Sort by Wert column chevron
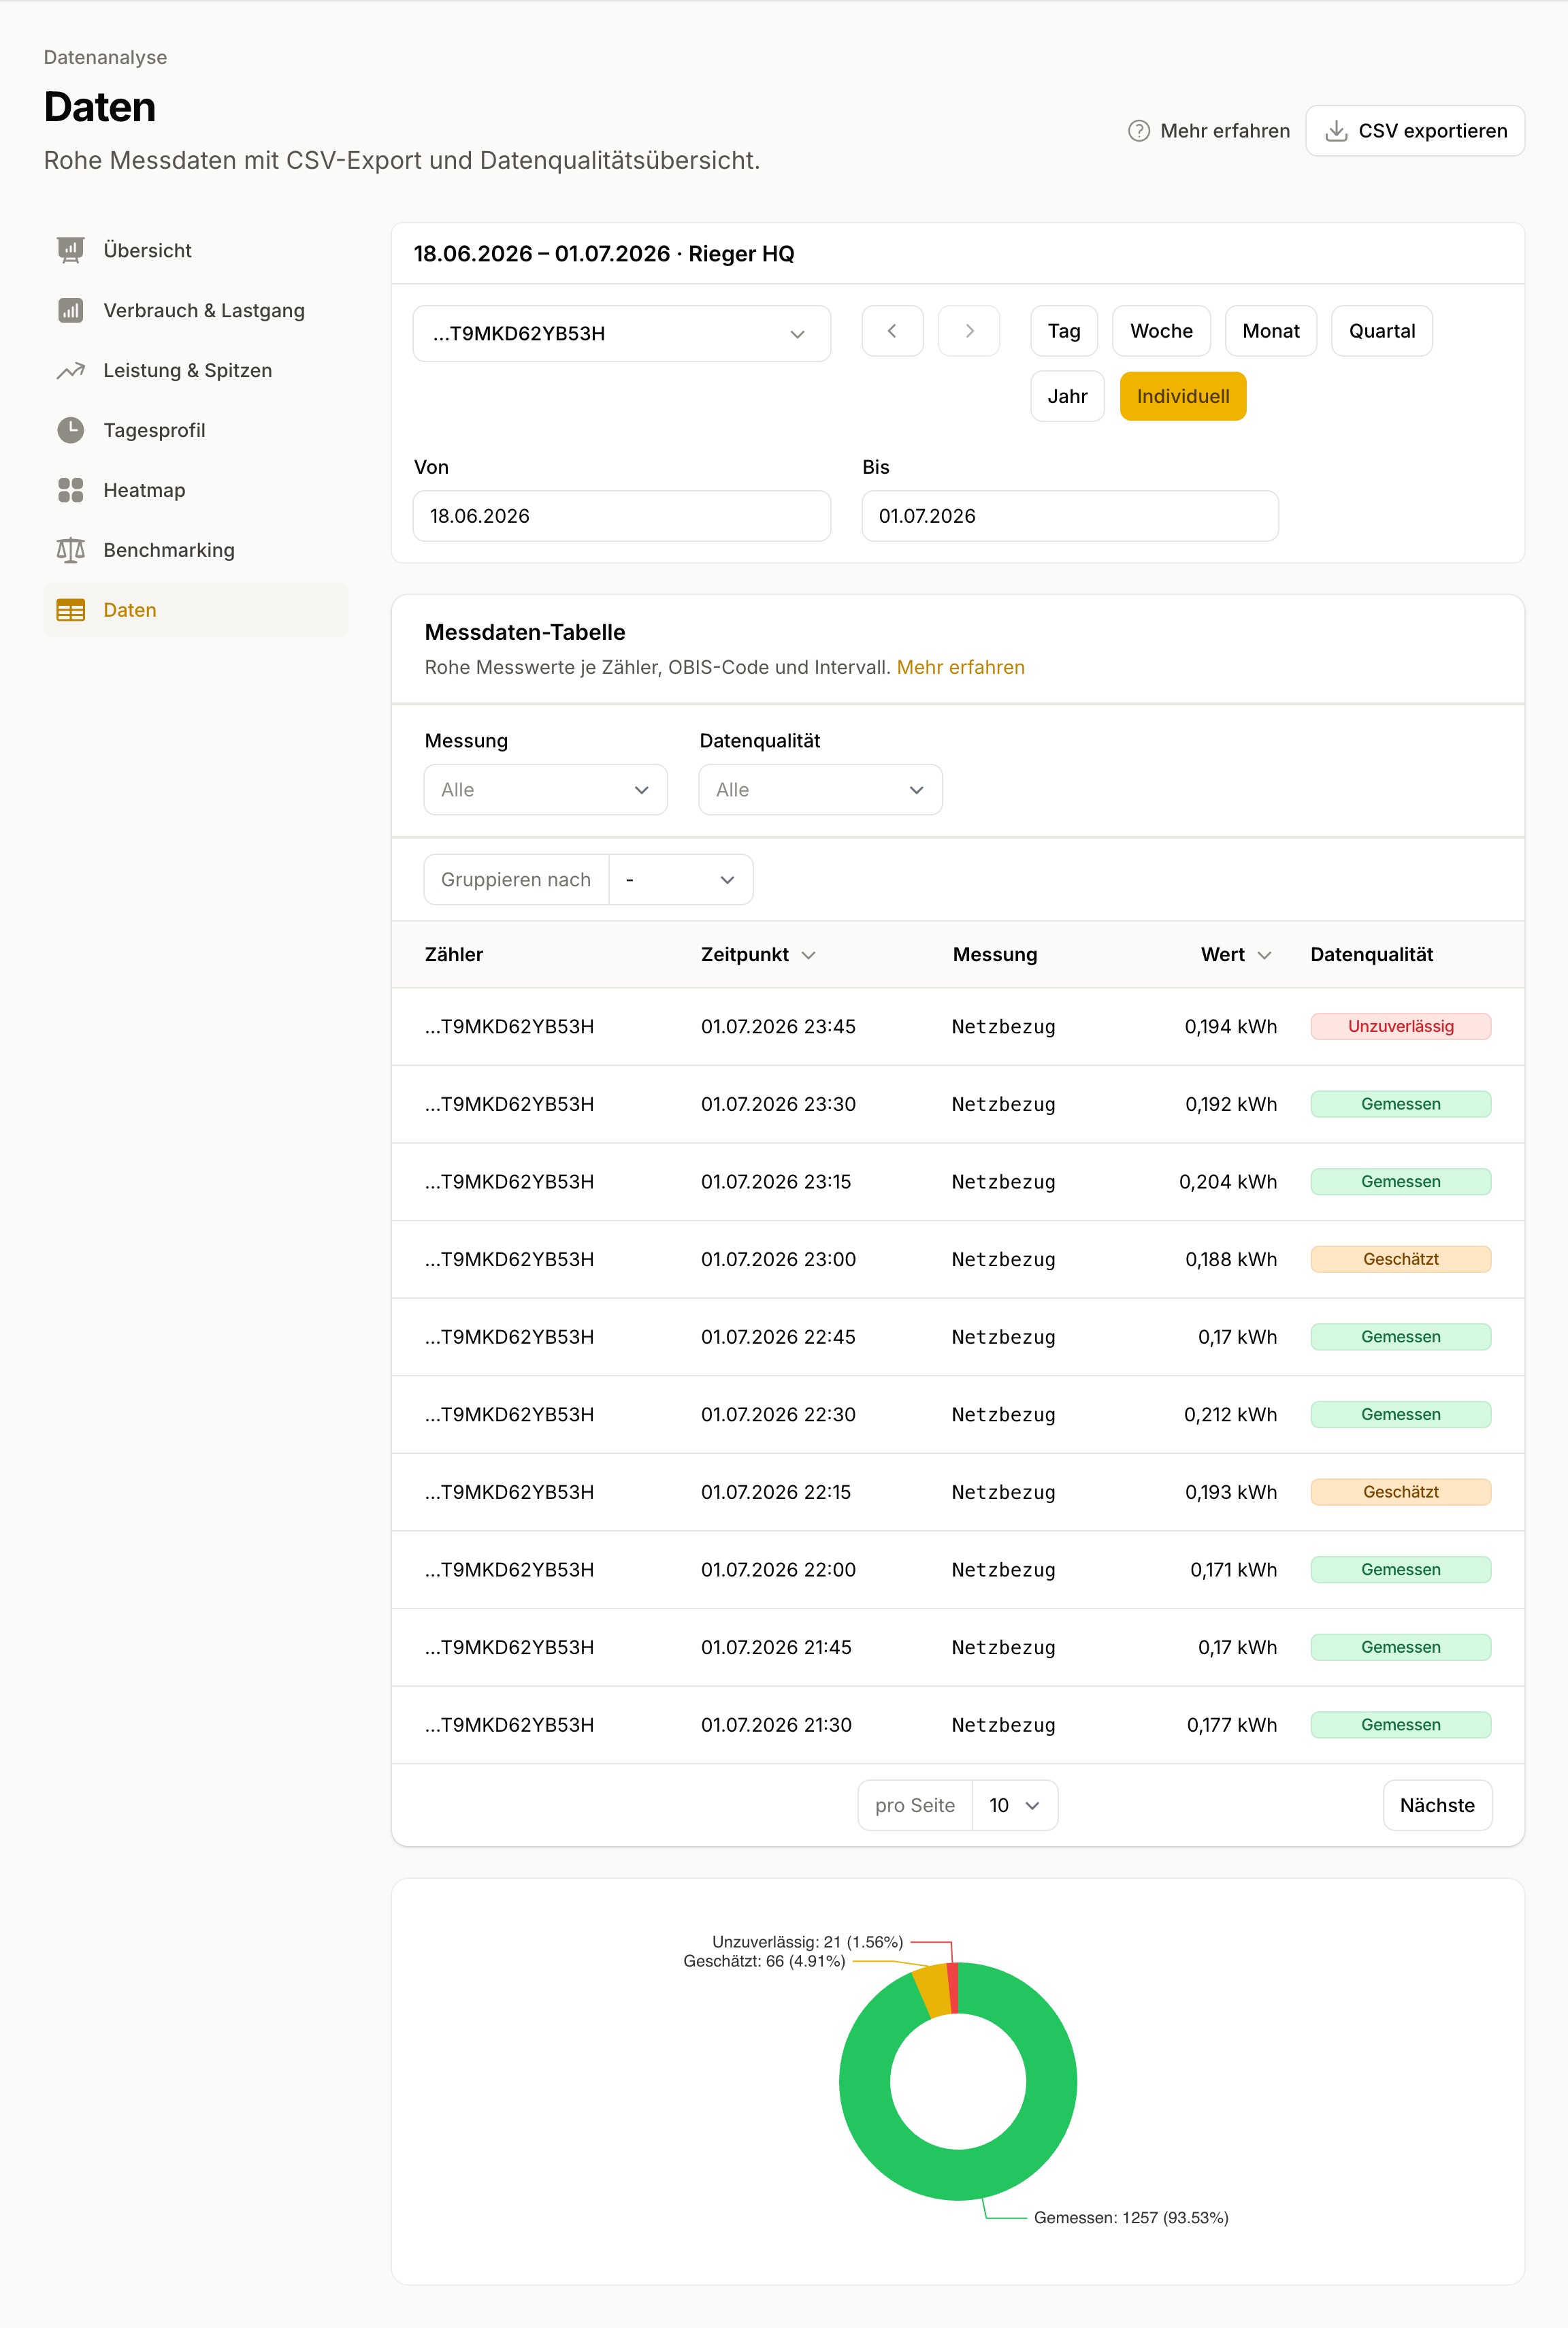 1264,955
